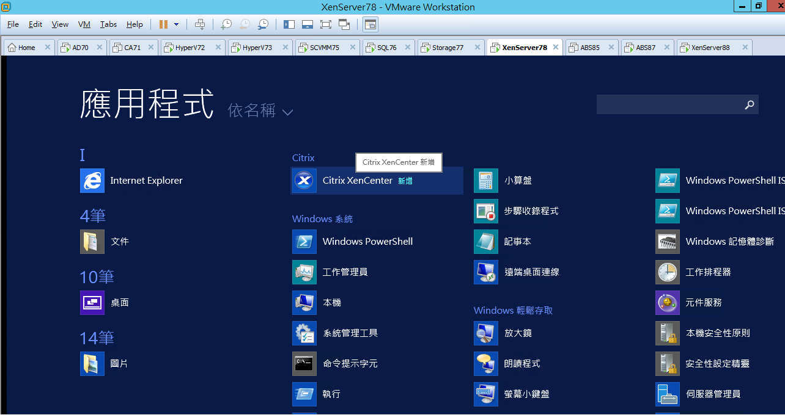Click the Windows 系統 group heading
Viewport: 785px width, 415px height.
322,219
